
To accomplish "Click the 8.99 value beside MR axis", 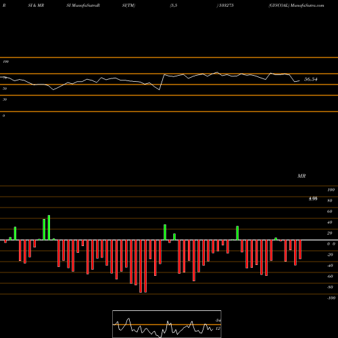I will click(313, 199).
